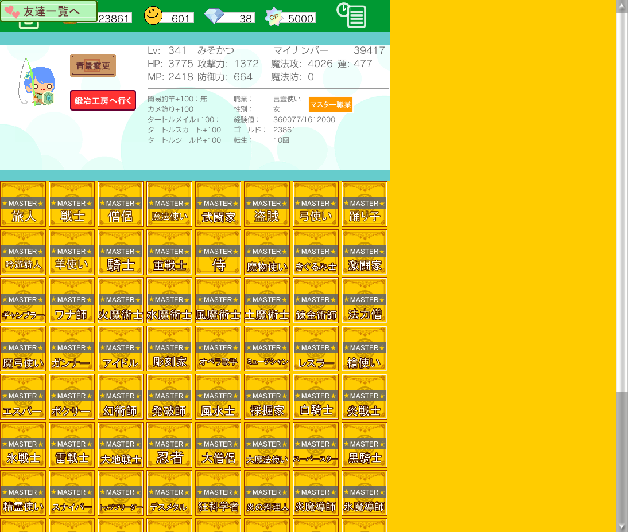Click the 友達一覧へ button
The height and width of the screenshot is (532, 628).
[49, 11]
